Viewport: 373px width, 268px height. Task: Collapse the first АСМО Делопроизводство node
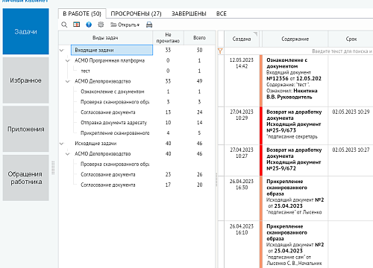67,81
